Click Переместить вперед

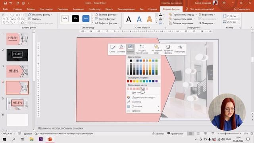coord(181,15)
